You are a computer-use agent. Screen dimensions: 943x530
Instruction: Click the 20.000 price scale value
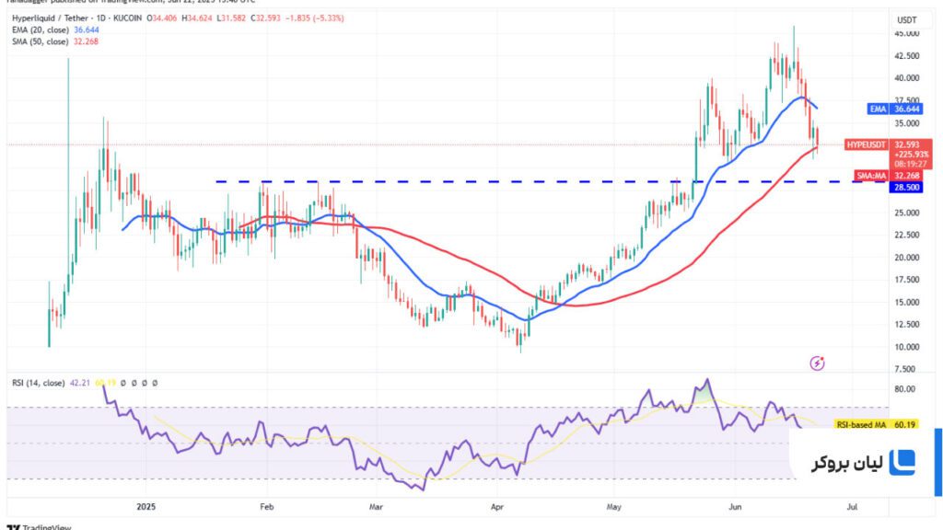[x=907, y=258]
